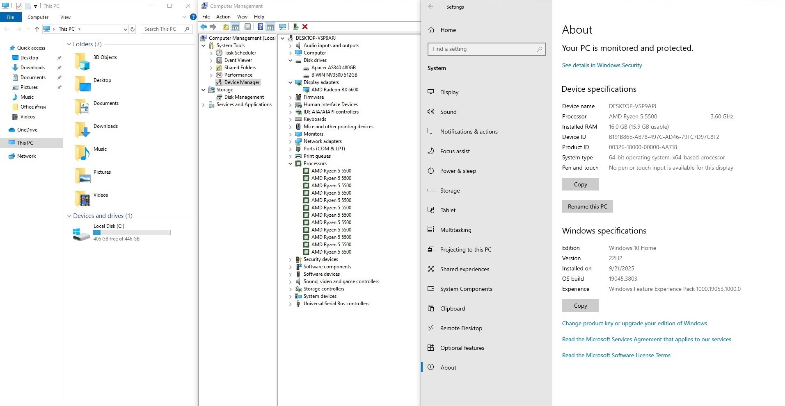Click the Properties toolbar icon
The width and height of the screenshot is (785, 406).
pyautogui.click(x=247, y=27)
